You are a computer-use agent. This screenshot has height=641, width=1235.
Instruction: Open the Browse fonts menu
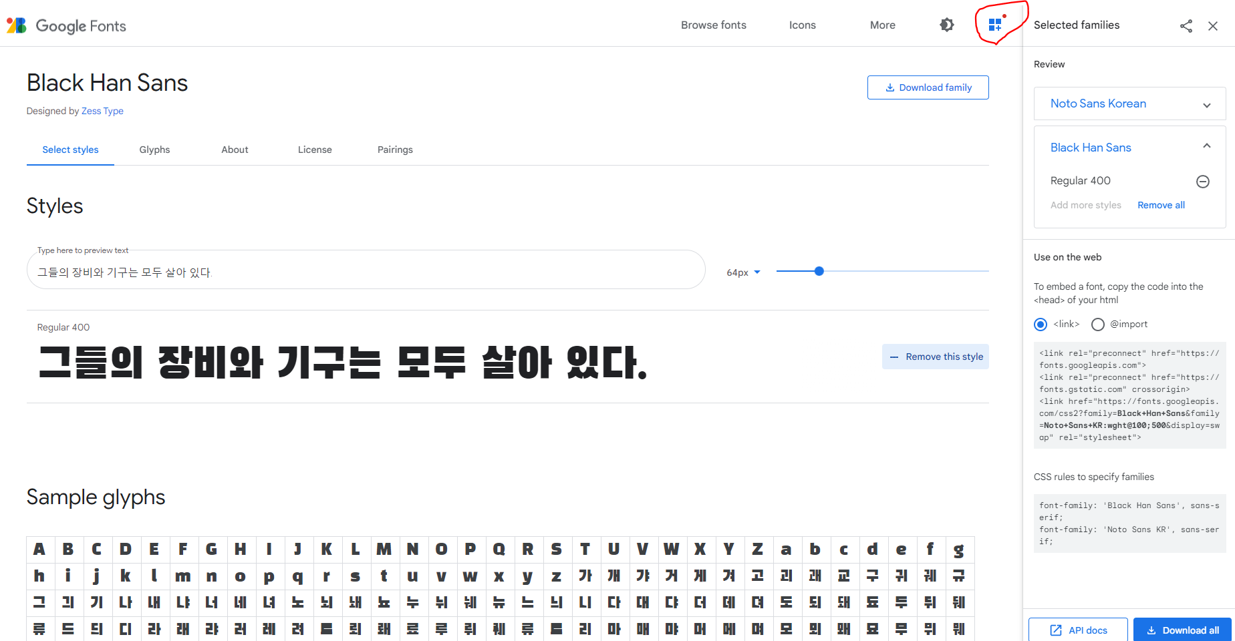tap(714, 25)
